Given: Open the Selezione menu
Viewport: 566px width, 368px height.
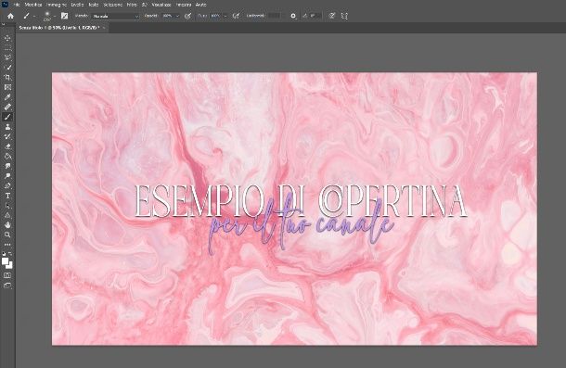Looking at the screenshot, I should [113, 5].
